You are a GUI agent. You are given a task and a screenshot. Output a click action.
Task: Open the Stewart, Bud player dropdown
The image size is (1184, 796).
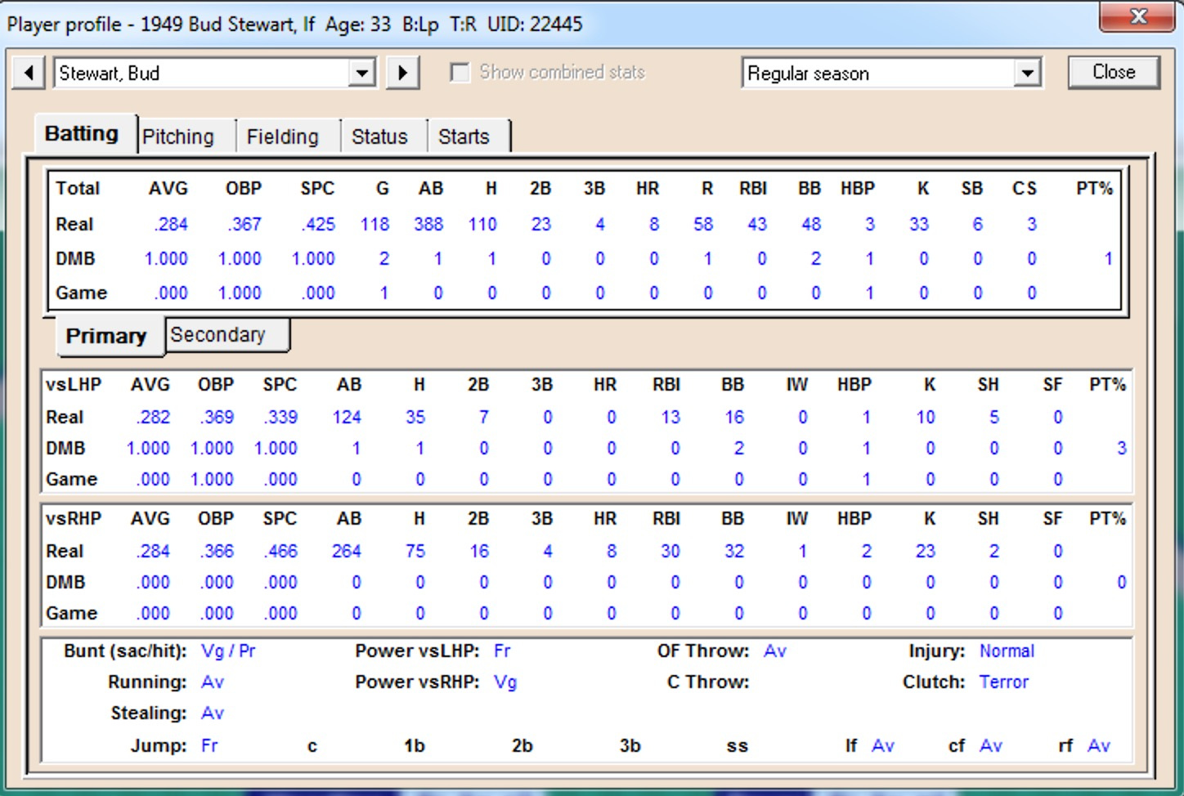pyautogui.click(x=361, y=73)
